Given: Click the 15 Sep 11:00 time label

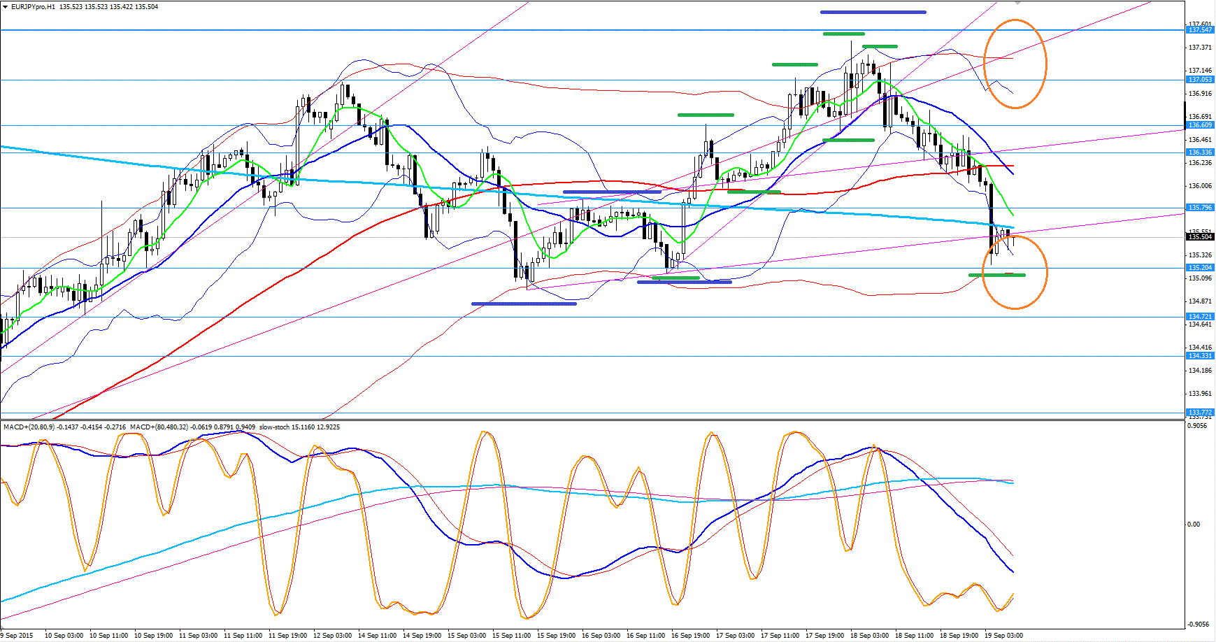Looking at the screenshot, I should (x=511, y=636).
